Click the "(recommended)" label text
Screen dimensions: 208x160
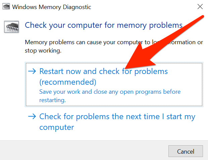pos(68,82)
